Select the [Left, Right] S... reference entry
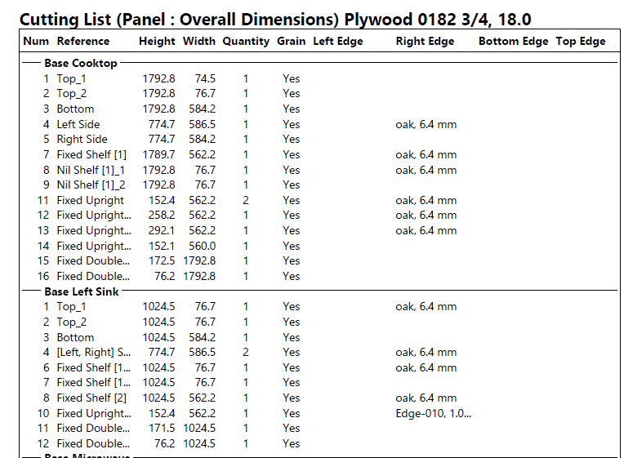This screenshot has width=624, height=458. (x=93, y=353)
